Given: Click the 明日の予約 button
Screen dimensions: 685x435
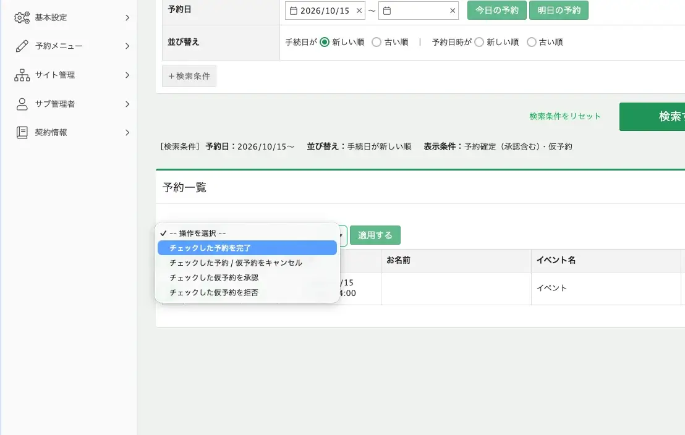Looking at the screenshot, I should [559, 11].
